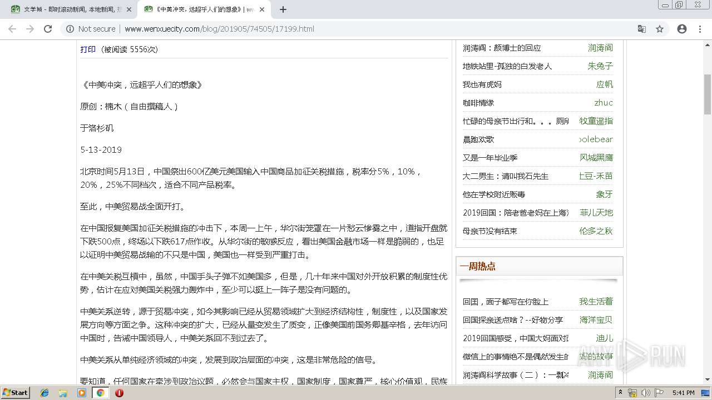The image size is (712, 400).
Task: Click the browser forward arrow
Action: 30,29
